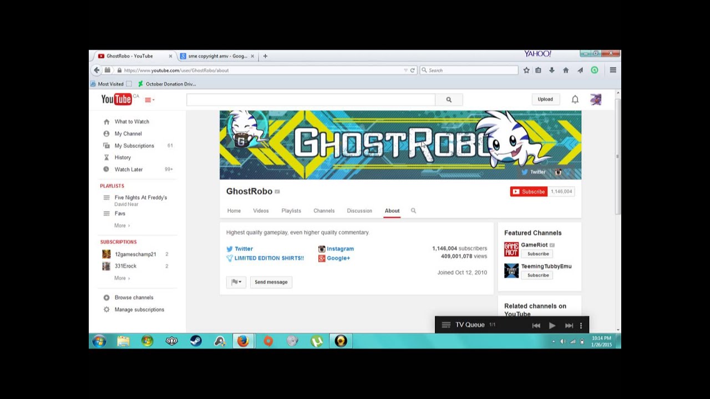
Task: Click the YouTube logo
Action: tap(116, 99)
